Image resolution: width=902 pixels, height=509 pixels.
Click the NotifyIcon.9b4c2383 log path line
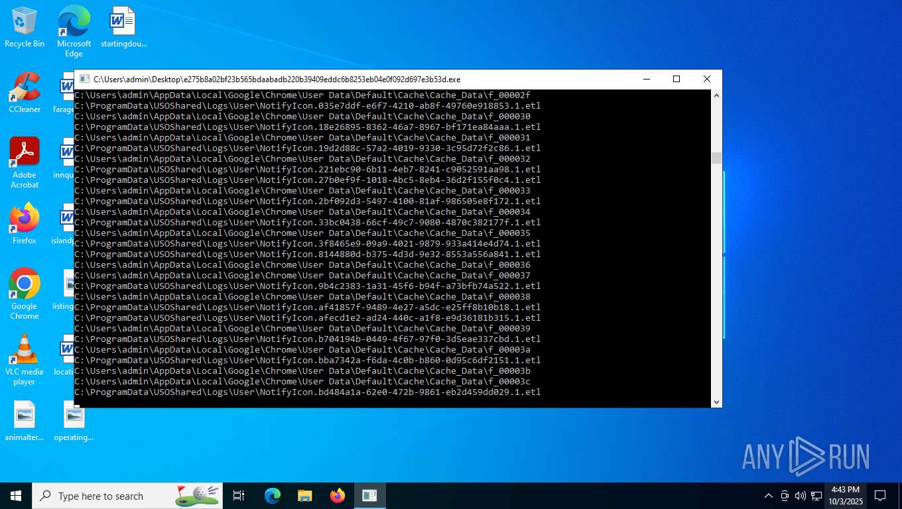[308, 286]
